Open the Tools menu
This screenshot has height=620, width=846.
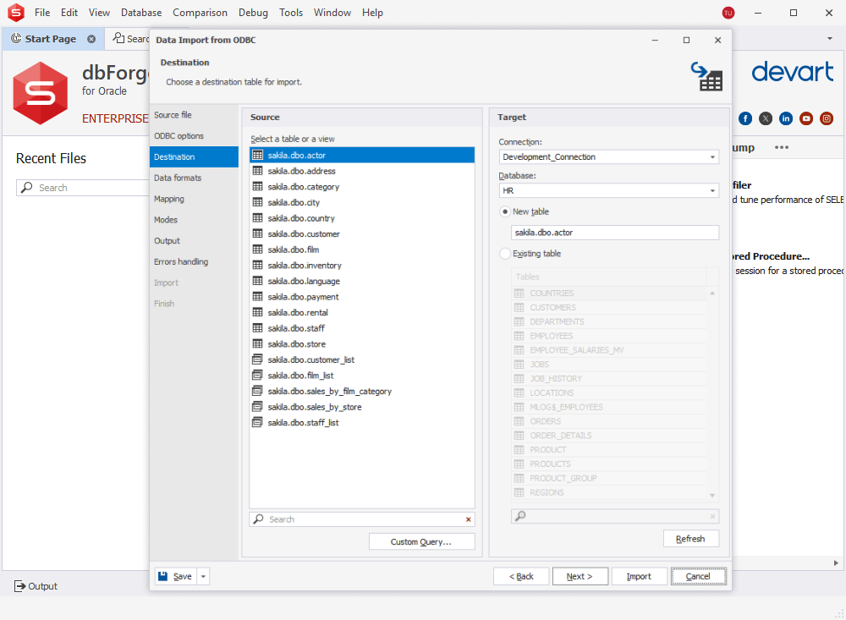click(291, 13)
